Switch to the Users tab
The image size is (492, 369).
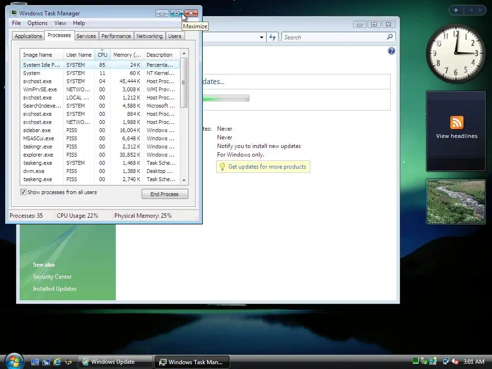coord(175,36)
